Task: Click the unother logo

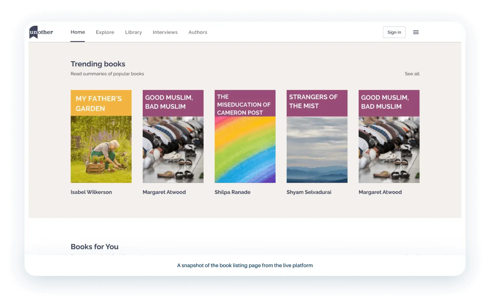Action: point(41,32)
